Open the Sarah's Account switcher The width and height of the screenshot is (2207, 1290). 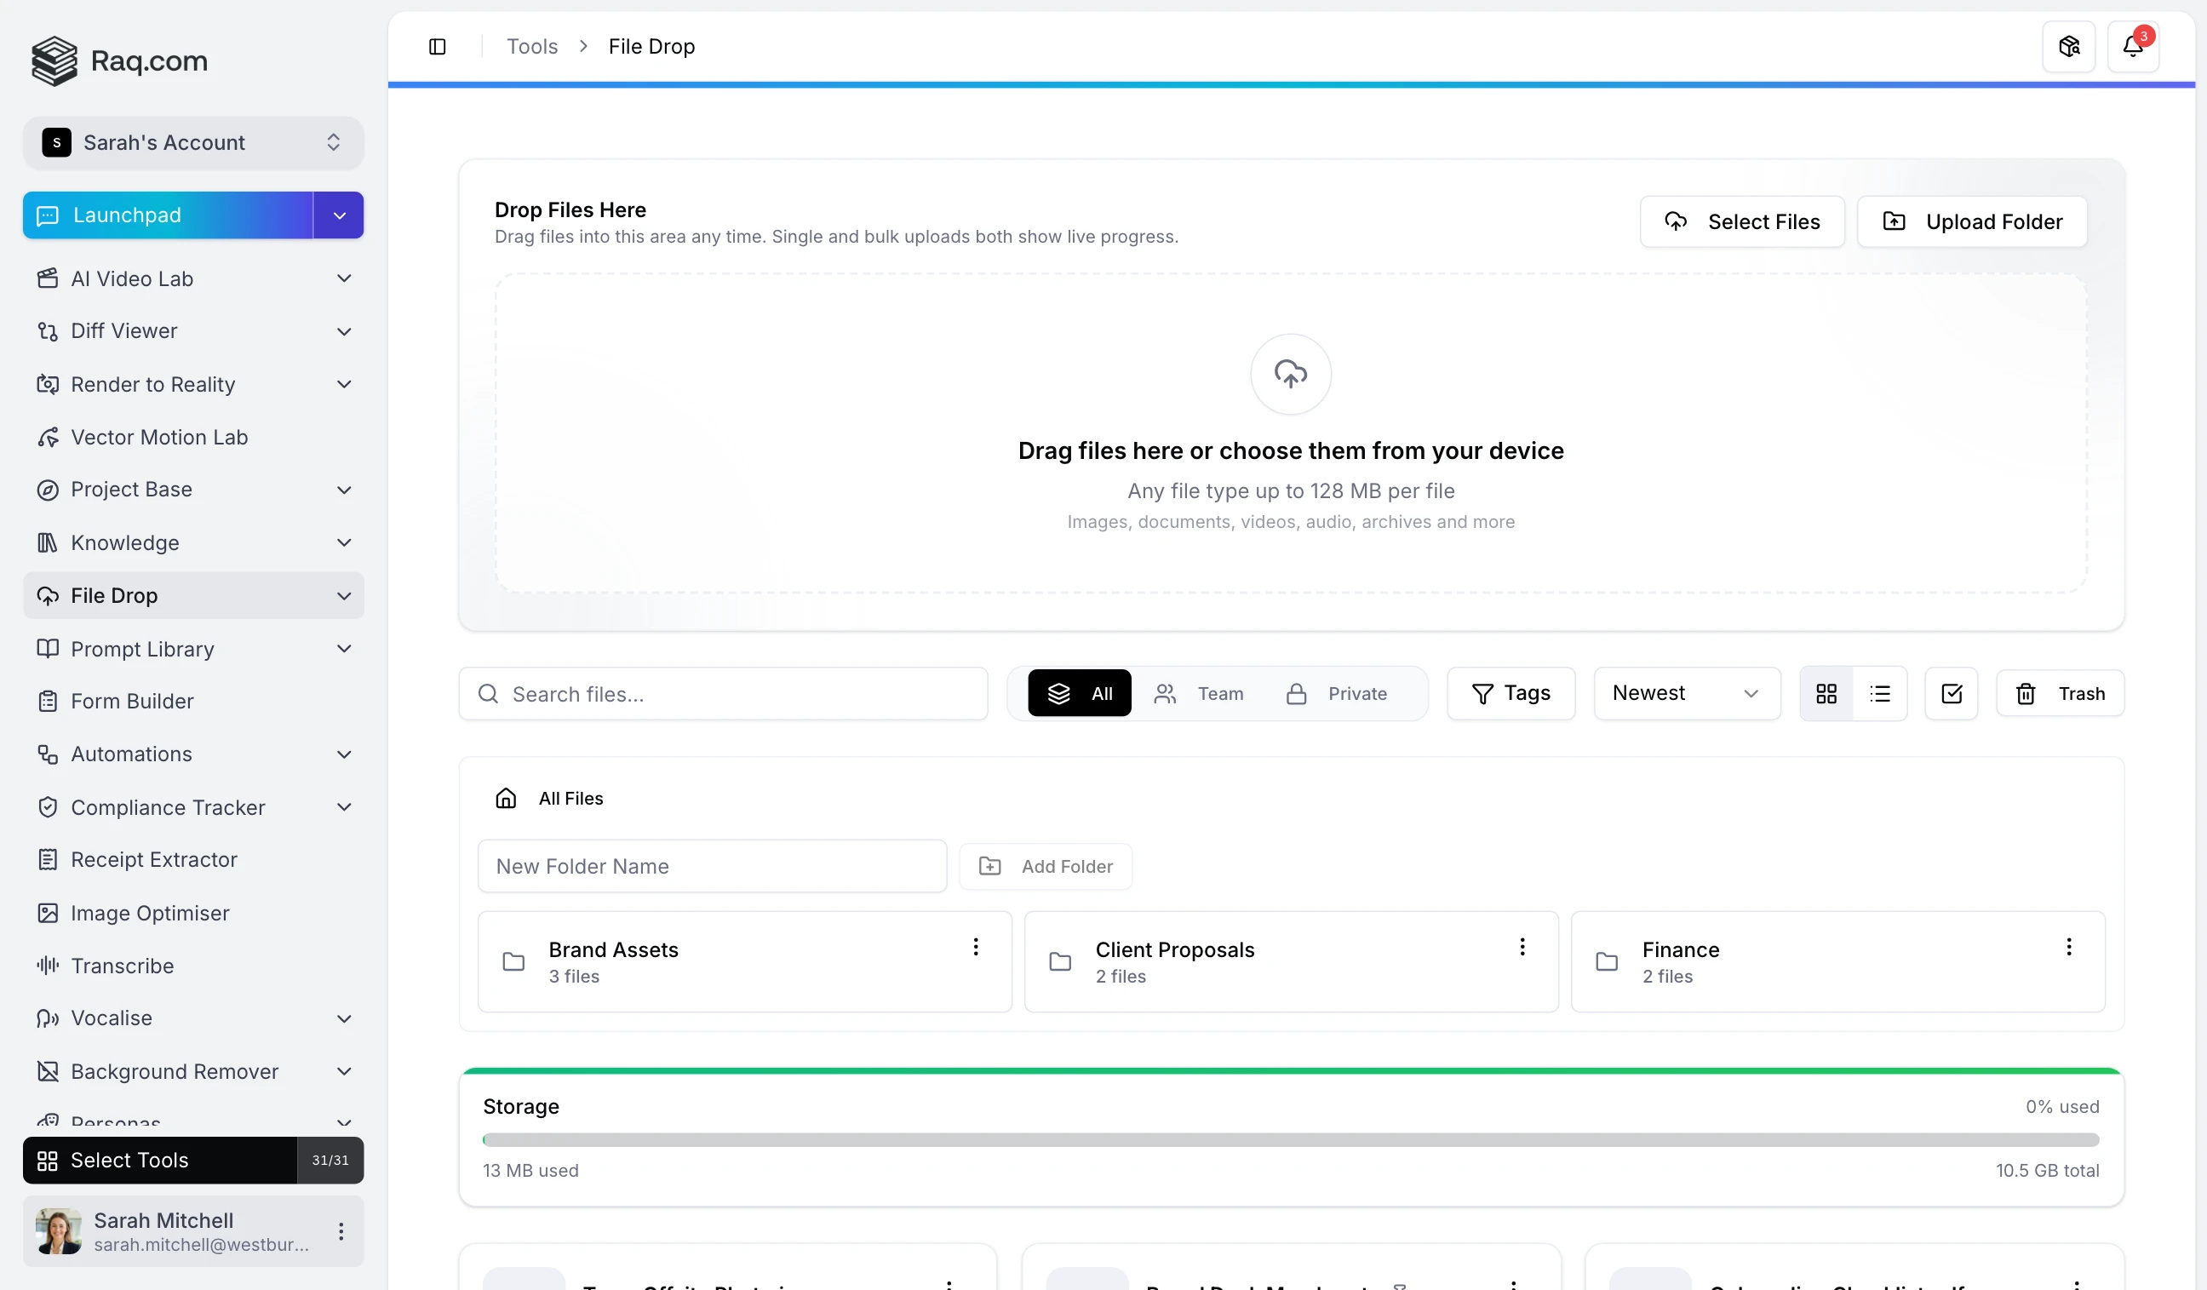coord(192,142)
